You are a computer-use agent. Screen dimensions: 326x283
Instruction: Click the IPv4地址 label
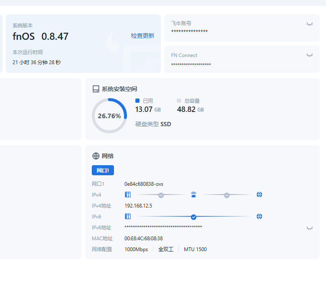pos(101,206)
